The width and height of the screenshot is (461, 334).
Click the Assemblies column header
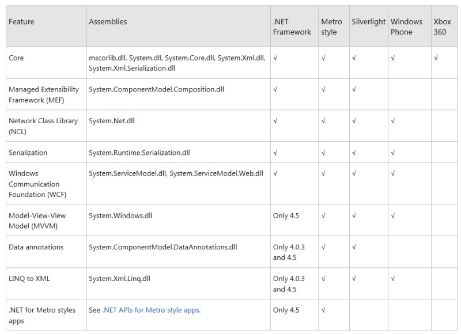pyautogui.click(x=108, y=22)
